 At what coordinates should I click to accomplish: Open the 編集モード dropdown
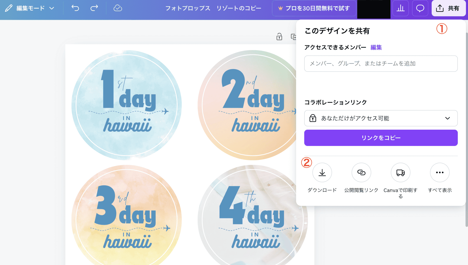pyautogui.click(x=30, y=8)
